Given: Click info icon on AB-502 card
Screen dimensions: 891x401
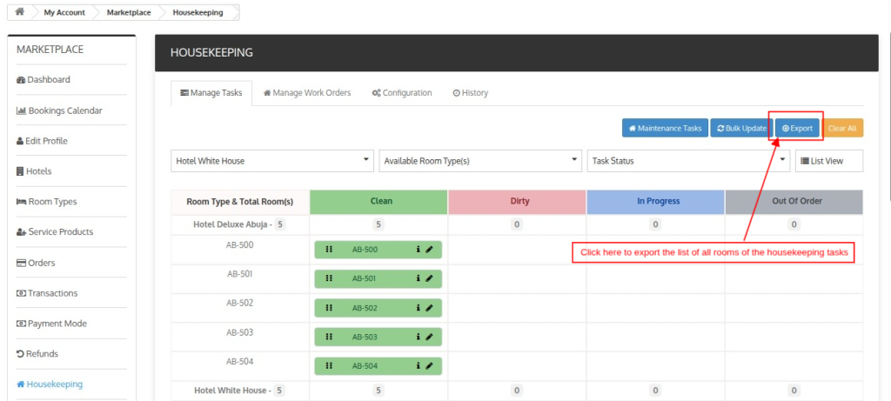Looking at the screenshot, I should (x=418, y=307).
